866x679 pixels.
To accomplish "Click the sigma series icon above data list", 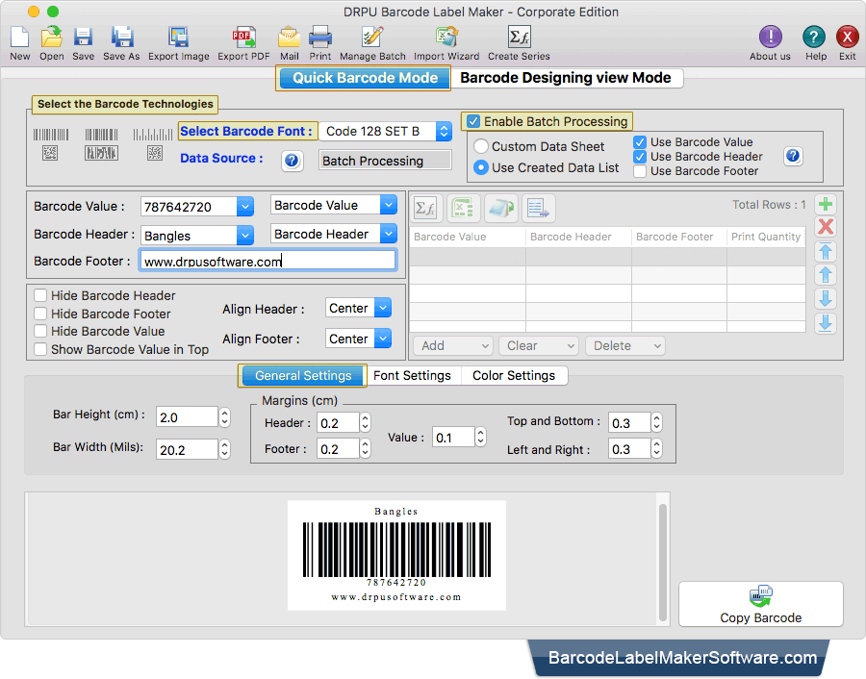I will pos(425,208).
